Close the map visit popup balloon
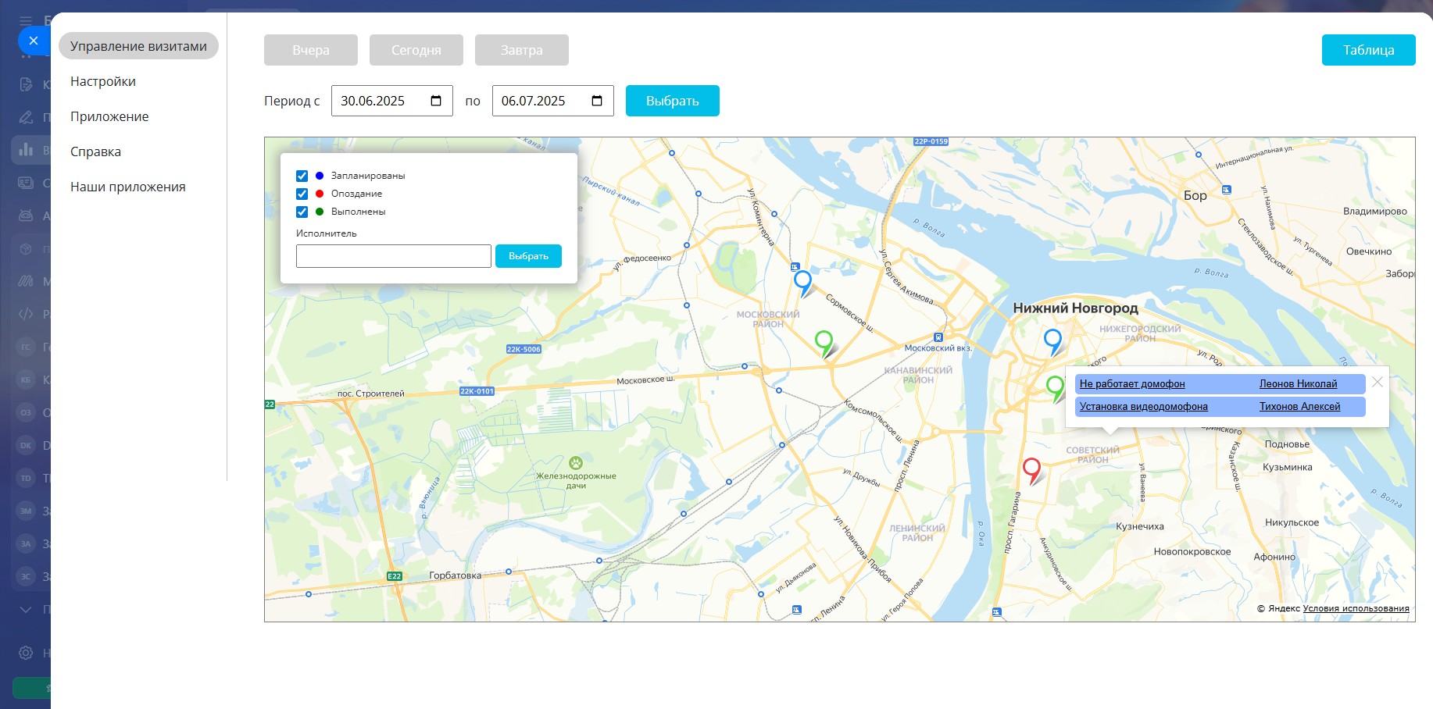This screenshot has width=1433, height=709. (x=1378, y=382)
